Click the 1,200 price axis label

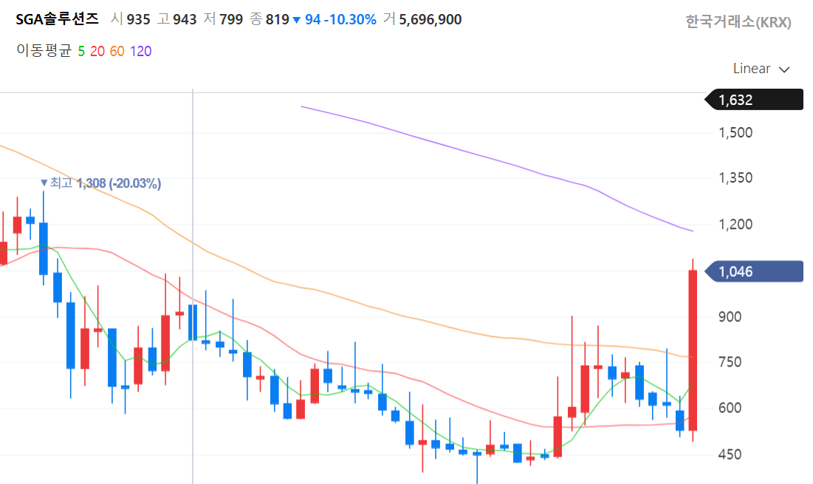(735, 224)
